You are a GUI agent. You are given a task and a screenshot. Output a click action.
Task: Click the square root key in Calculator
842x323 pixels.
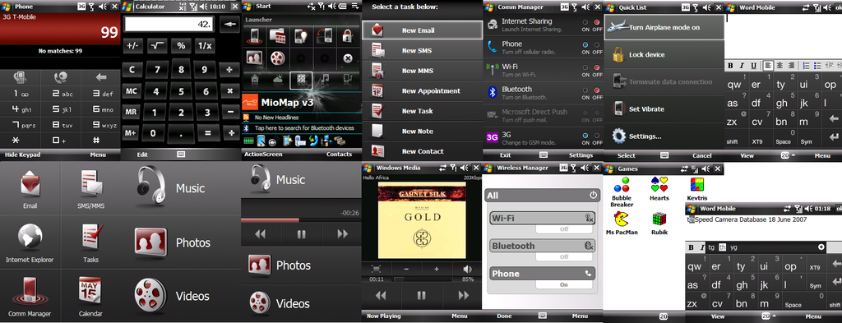[x=157, y=45]
